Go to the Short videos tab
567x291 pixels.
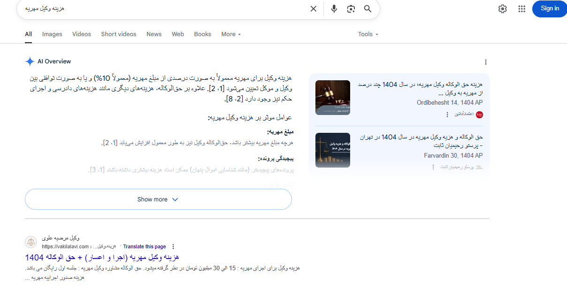pos(119,34)
